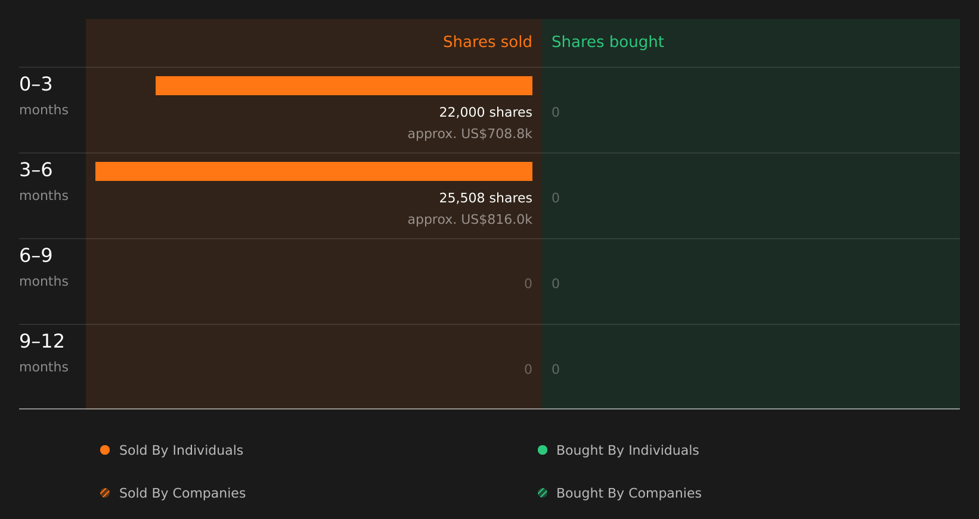Click the 9–12 months row label

point(44,353)
